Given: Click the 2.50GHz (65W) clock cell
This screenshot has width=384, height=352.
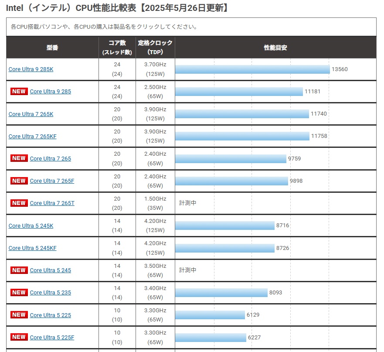Looking at the screenshot, I should (155, 92).
